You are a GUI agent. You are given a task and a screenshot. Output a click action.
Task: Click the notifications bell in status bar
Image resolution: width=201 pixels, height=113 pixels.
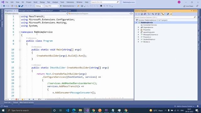[x=198, y=106]
